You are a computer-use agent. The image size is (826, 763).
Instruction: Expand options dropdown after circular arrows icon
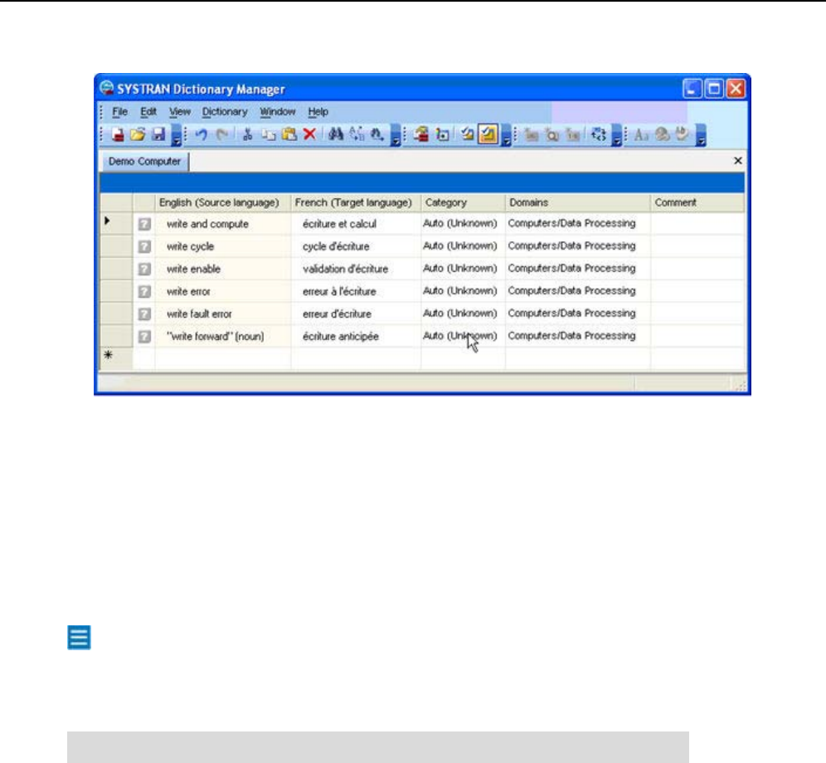pyautogui.click(x=616, y=135)
